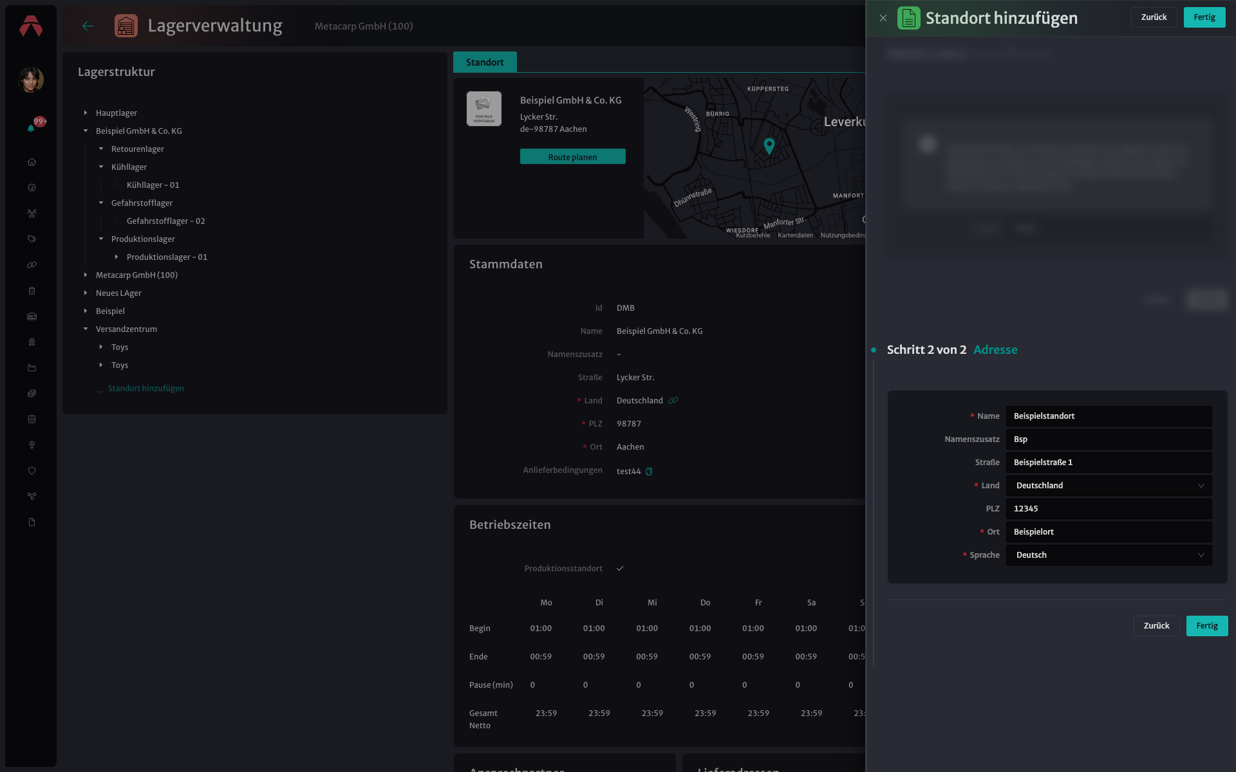Click the Kurzbefehle link on map

[x=753, y=235]
